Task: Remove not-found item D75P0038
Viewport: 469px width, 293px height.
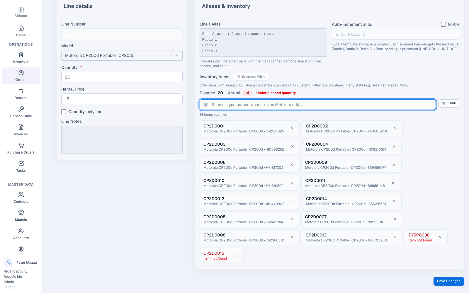Action: coord(440,237)
